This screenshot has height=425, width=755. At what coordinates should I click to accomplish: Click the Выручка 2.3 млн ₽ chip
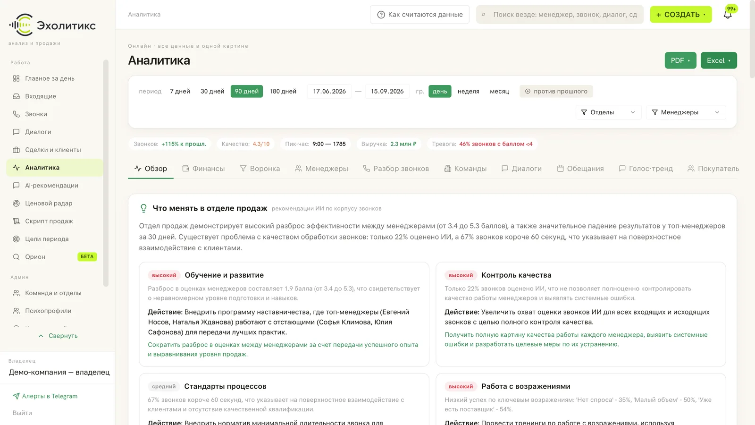[x=389, y=144]
